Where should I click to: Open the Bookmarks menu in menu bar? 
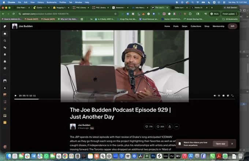tap(52, 3)
